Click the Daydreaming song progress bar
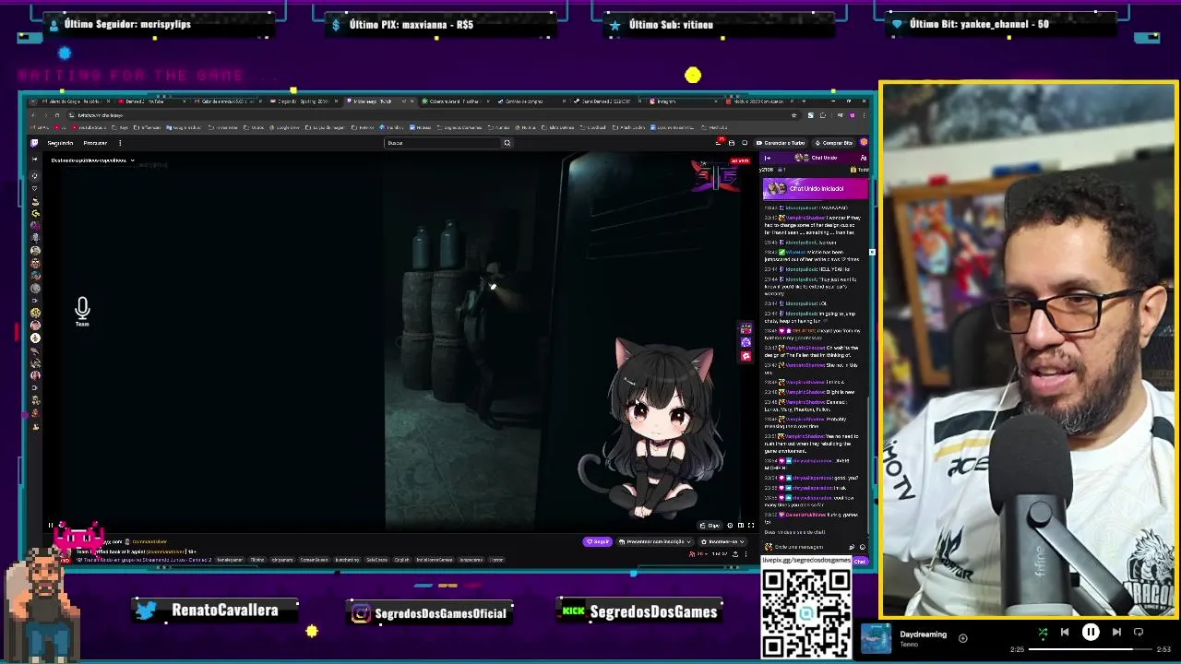Viewport: 1181px width, 664px height. pos(1090,649)
